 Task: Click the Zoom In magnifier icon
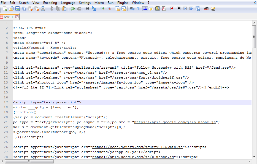[x=102, y=9]
